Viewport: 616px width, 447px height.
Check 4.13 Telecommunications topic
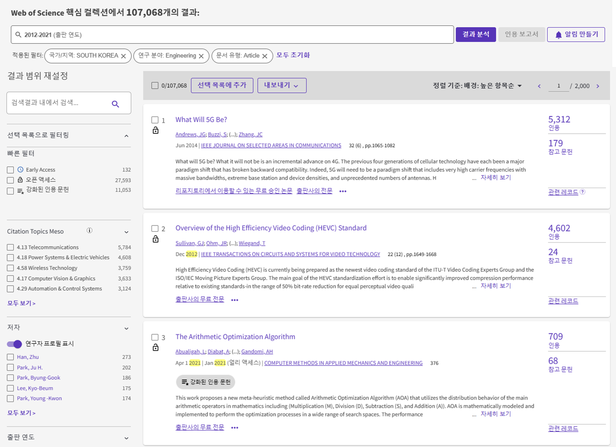(x=10, y=247)
